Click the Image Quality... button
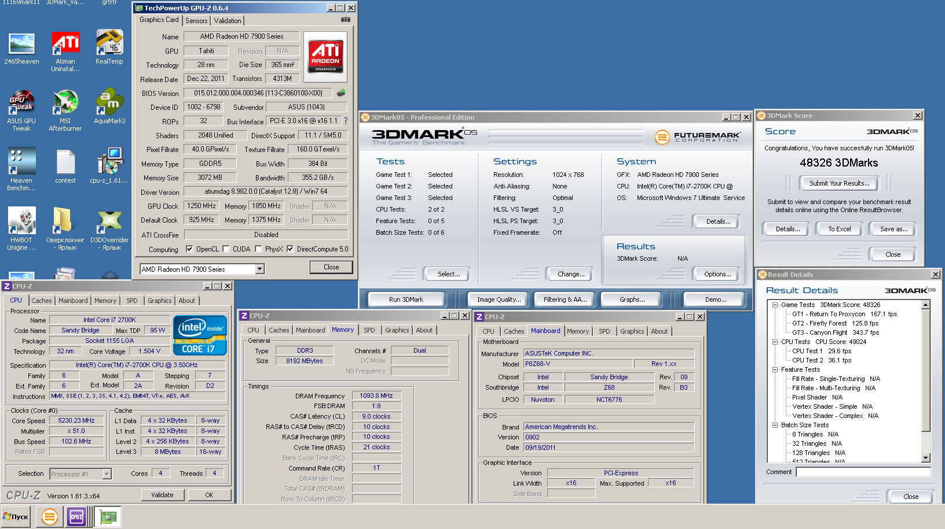Screen dimensions: 945x529 pyautogui.click(x=499, y=299)
